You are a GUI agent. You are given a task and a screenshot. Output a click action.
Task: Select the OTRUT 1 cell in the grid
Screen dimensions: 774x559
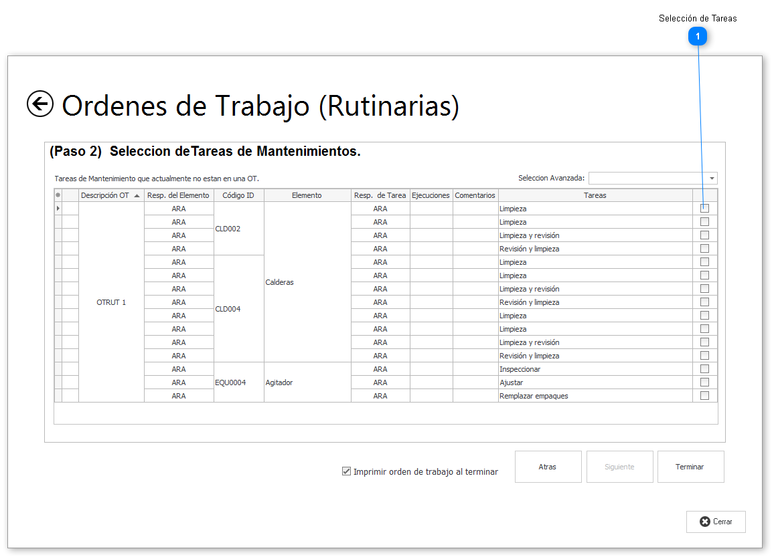pyautogui.click(x=111, y=302)
